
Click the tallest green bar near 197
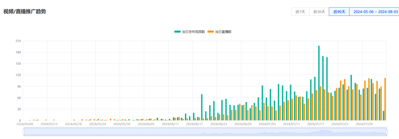(319, 83)
